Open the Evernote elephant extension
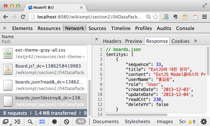210x126 pixels. [175, 17]
